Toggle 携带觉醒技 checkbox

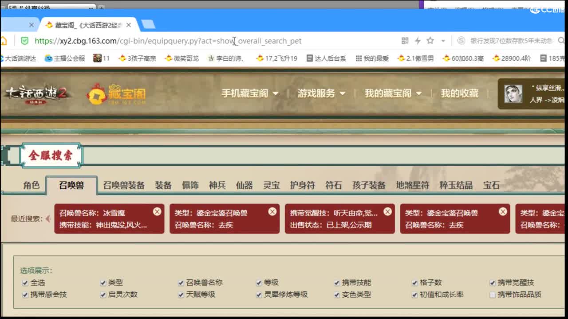(493, 283)
